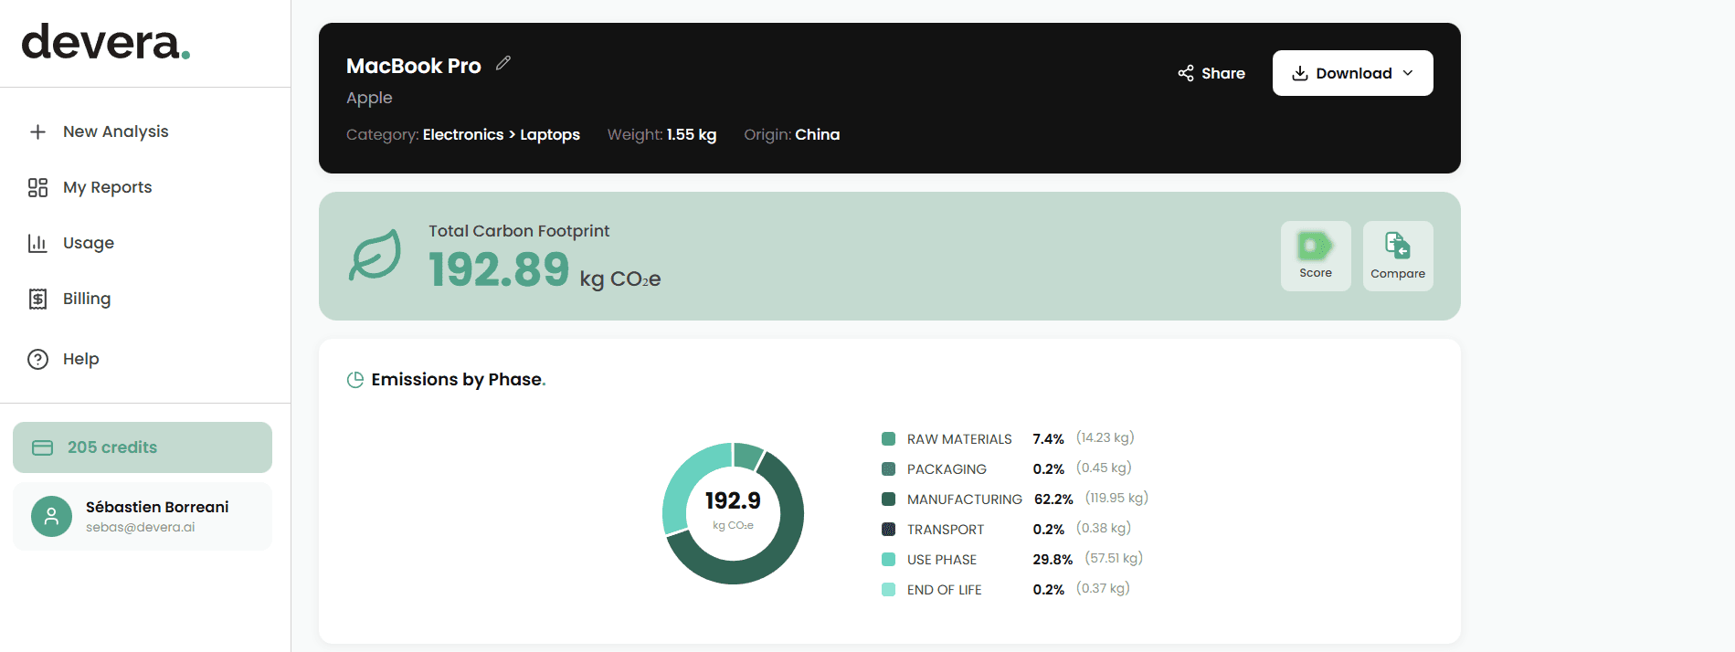Click the (0.37 kg) end of life amount
Image resolution: width=1735 pixels, height=652 pixels.
click(1103, 588)
